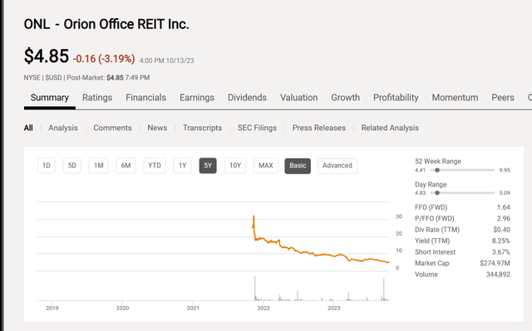Click Market Cap value $274.97M

tap(495, 263)
